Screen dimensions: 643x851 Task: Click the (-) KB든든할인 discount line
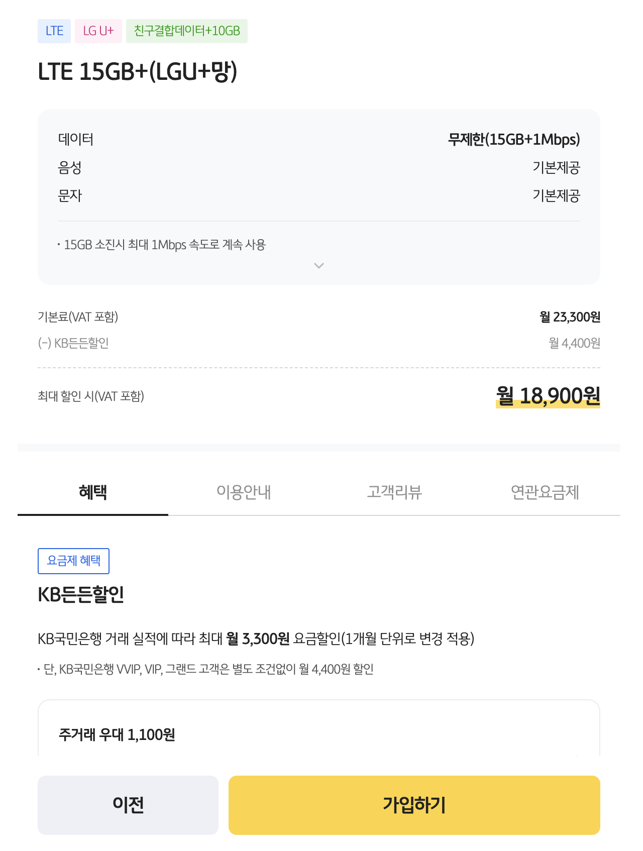coord(73,343)
